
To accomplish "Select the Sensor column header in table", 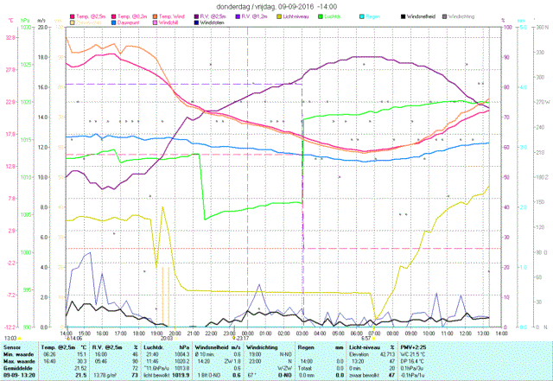I will (14, 346).
